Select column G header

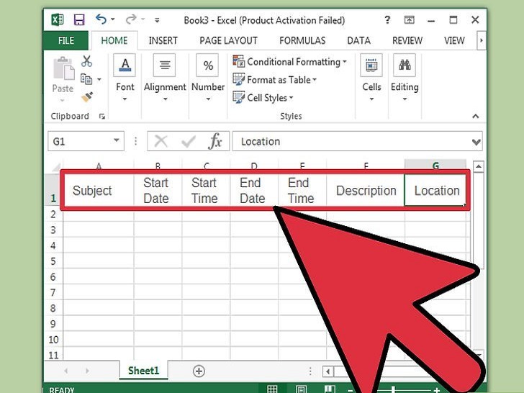[435, 166]
